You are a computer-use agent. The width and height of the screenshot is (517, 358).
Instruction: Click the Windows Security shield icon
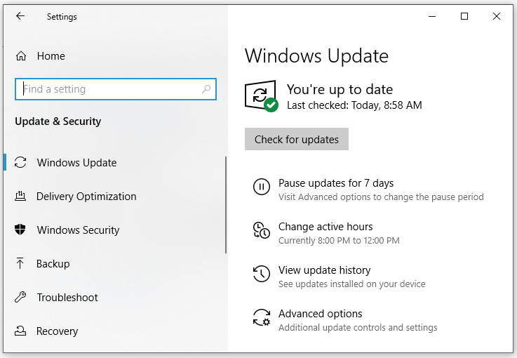point(20,230)
